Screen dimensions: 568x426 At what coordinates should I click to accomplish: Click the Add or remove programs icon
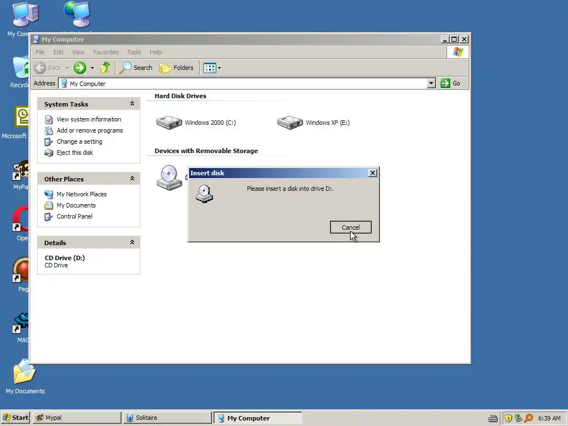point(49,130)
